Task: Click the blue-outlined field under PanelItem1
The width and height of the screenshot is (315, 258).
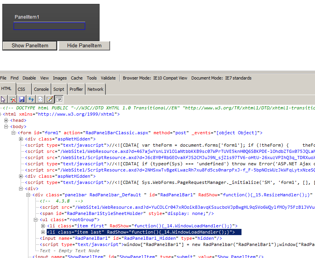Action: 49,26
